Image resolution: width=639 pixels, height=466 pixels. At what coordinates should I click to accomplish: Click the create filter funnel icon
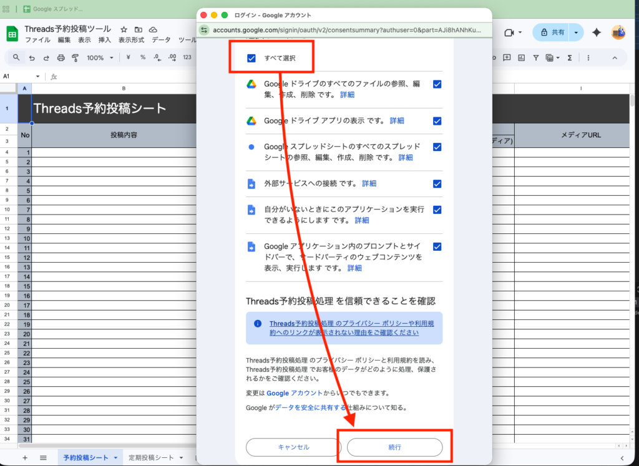click(535, 58)
